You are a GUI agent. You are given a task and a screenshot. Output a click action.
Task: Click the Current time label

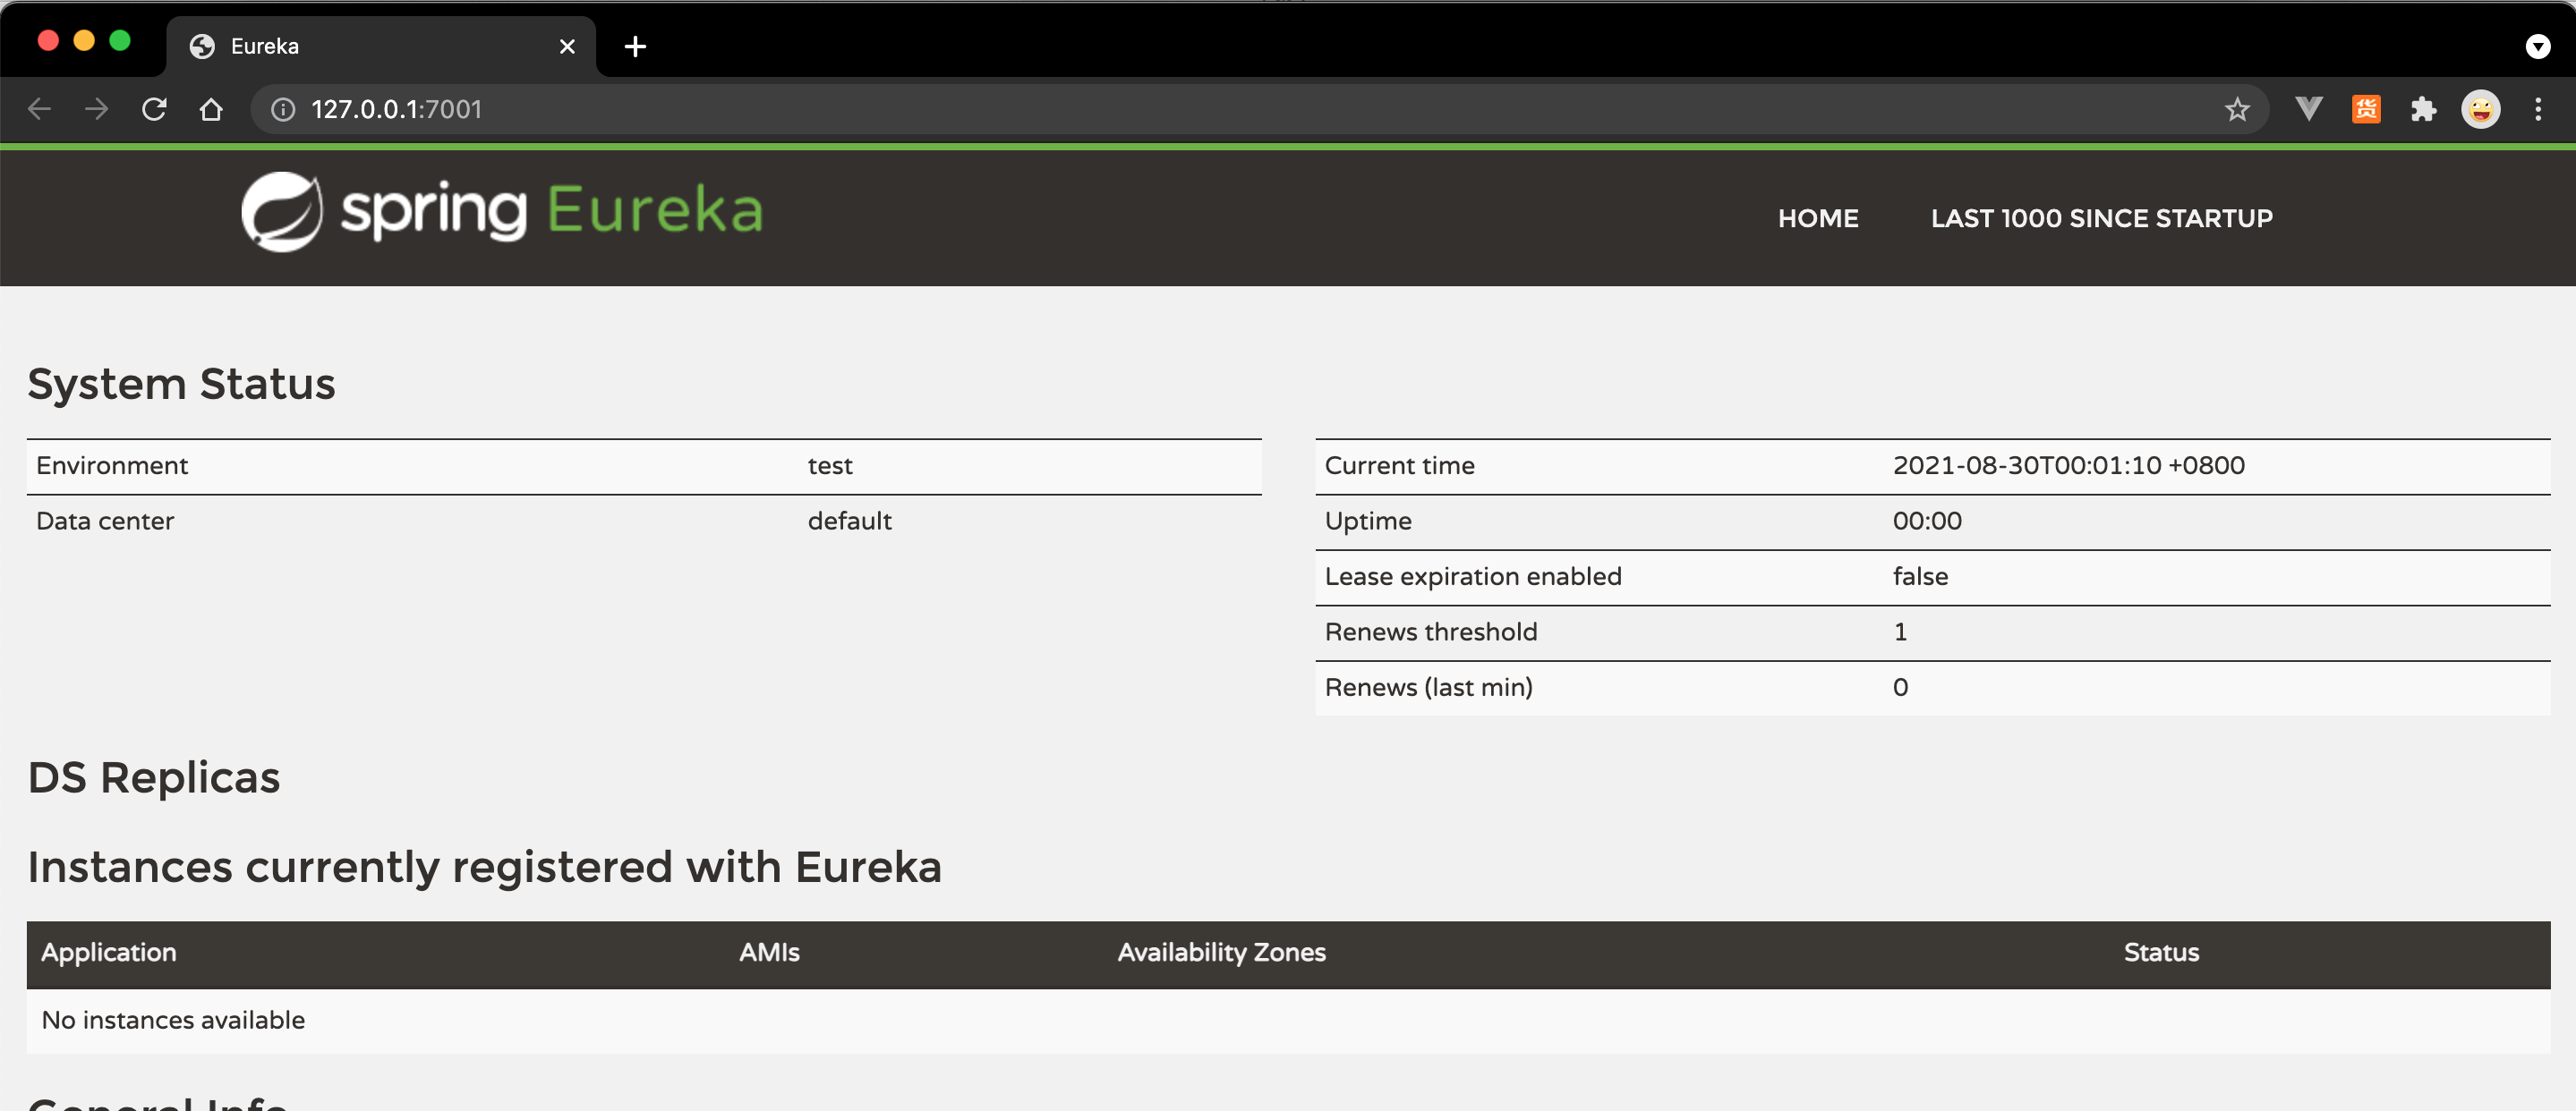pos(1399,465)
